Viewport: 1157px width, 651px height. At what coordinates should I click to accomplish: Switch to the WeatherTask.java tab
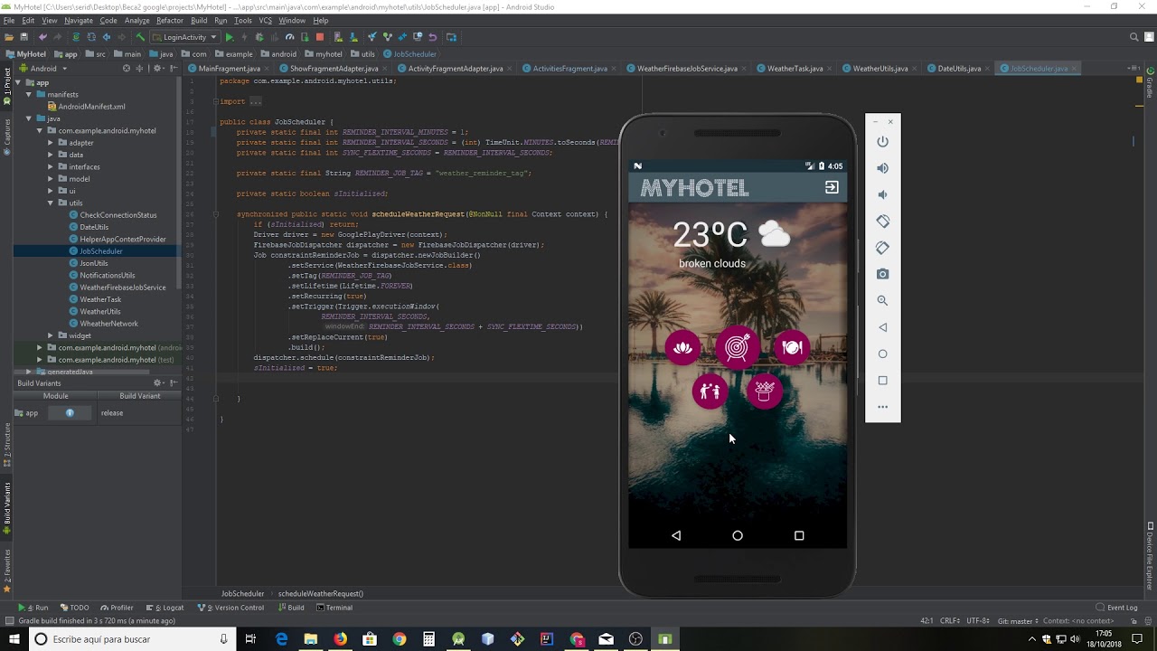pos(795,69)
